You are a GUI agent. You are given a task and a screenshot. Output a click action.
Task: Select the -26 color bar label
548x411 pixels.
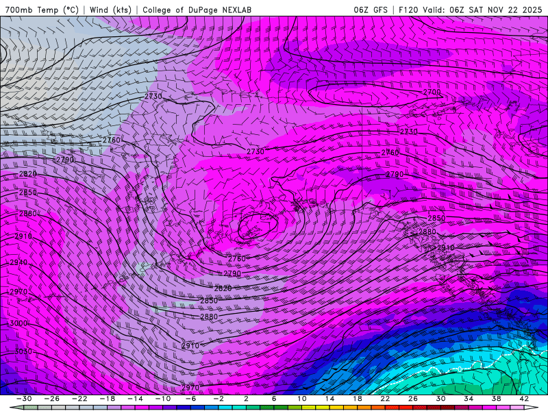pyautogui.click(x=52, y=399)
